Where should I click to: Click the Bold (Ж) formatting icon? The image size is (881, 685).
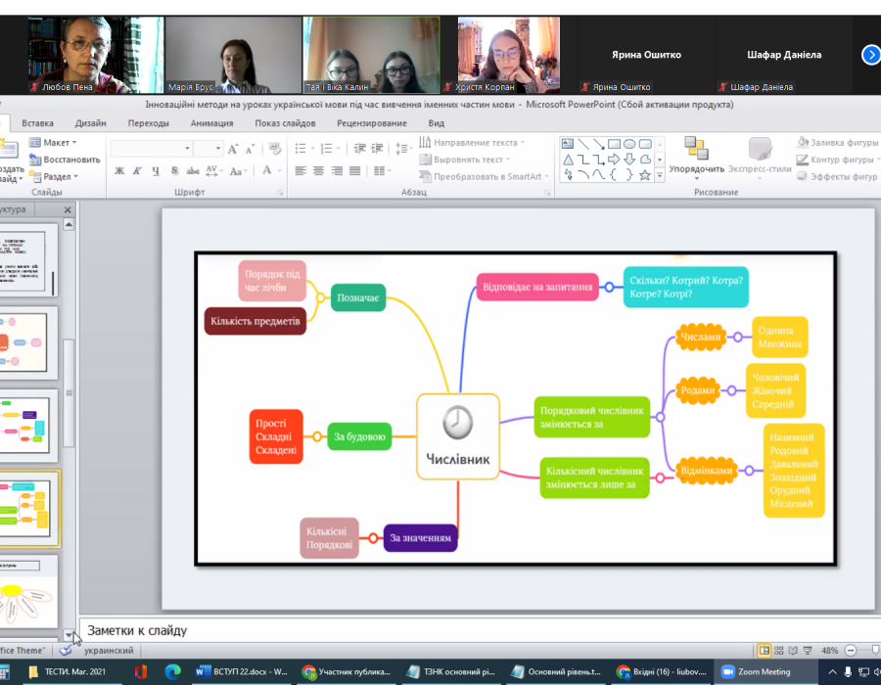tap(119, 171)
